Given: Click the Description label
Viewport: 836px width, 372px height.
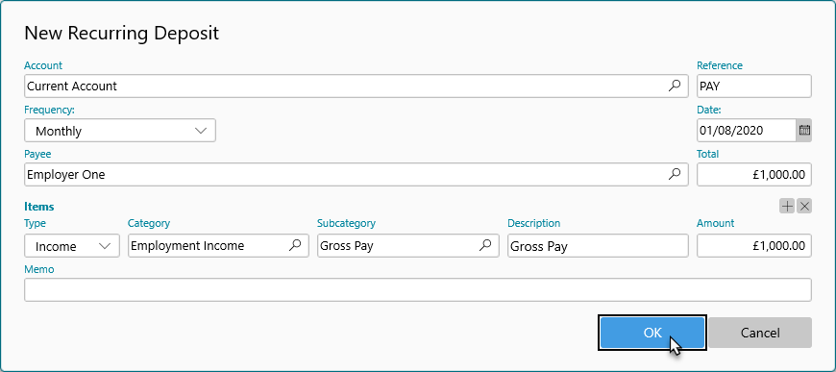Looking at the screenshot, I should click(x=533, y=223).
